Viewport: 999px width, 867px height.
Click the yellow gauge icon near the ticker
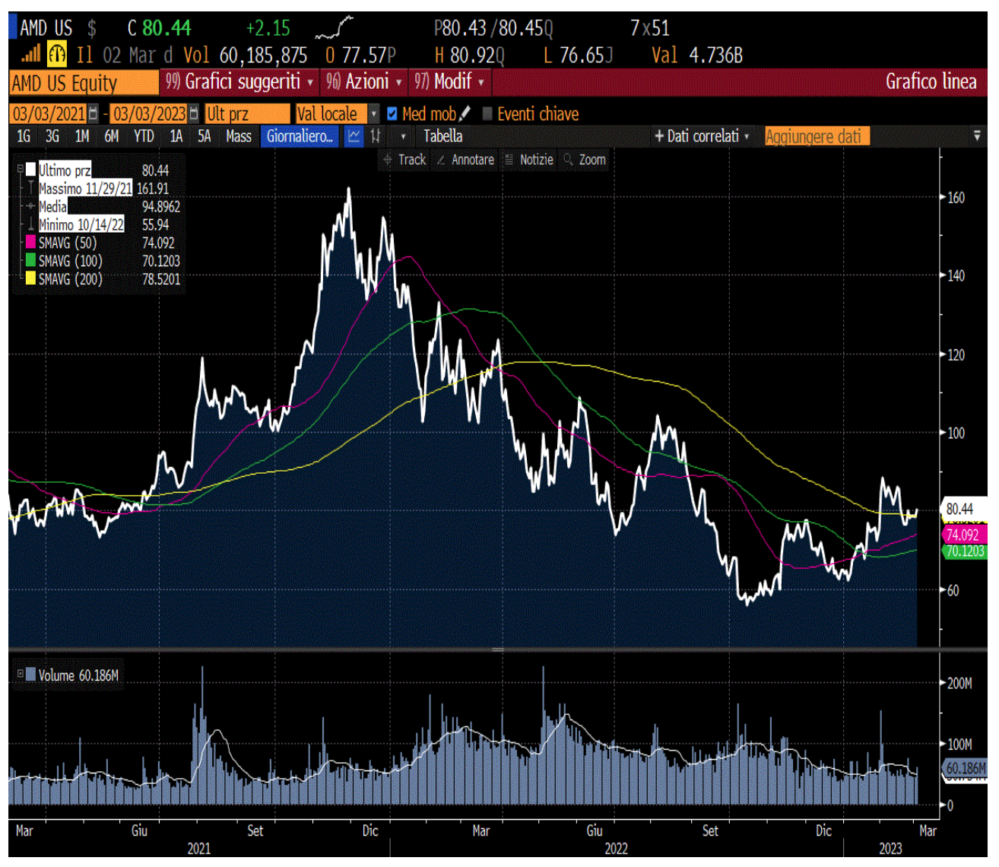pos(57,54)
